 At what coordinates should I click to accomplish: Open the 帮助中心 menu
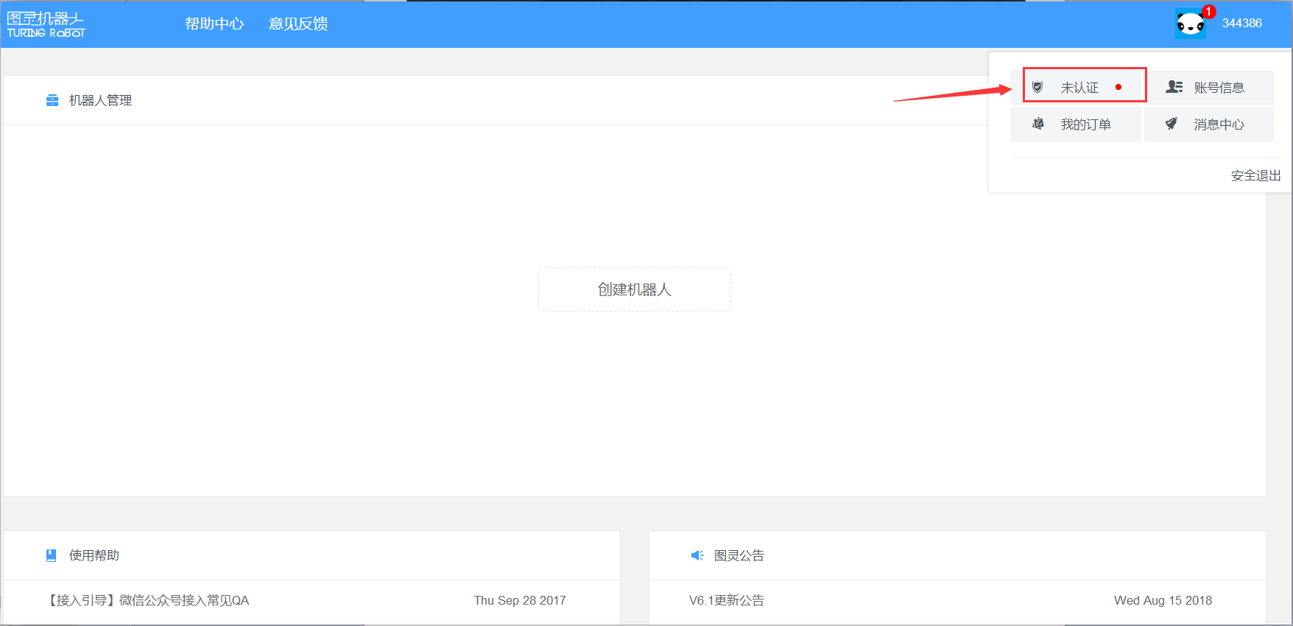214,24
